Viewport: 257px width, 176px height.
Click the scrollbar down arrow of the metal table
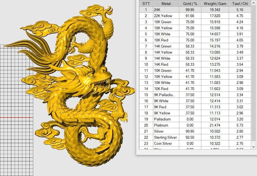pyautogui.click(x=254, y=147)
